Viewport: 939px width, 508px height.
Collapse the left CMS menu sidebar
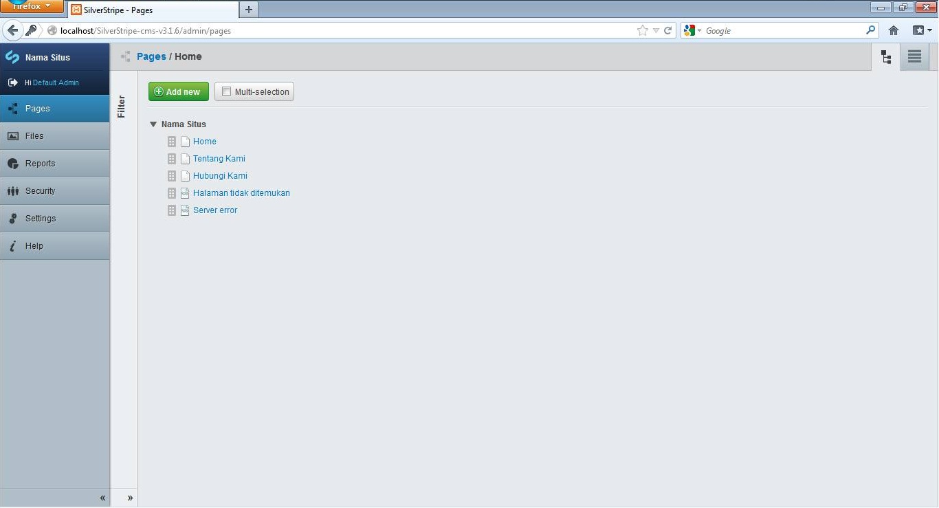102,498
